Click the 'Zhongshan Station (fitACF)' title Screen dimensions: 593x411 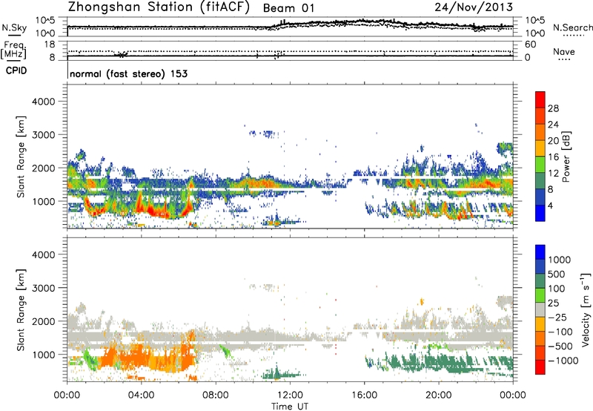159,7
